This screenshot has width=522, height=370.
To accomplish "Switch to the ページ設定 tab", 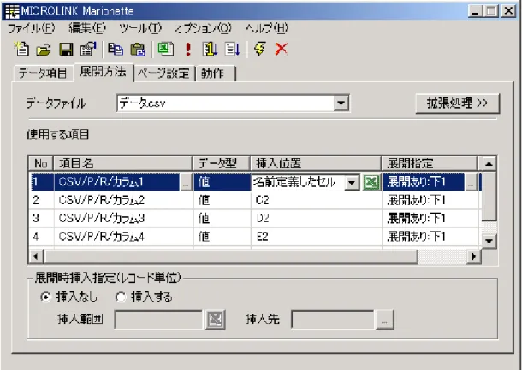I will click(x=163, y=73).
